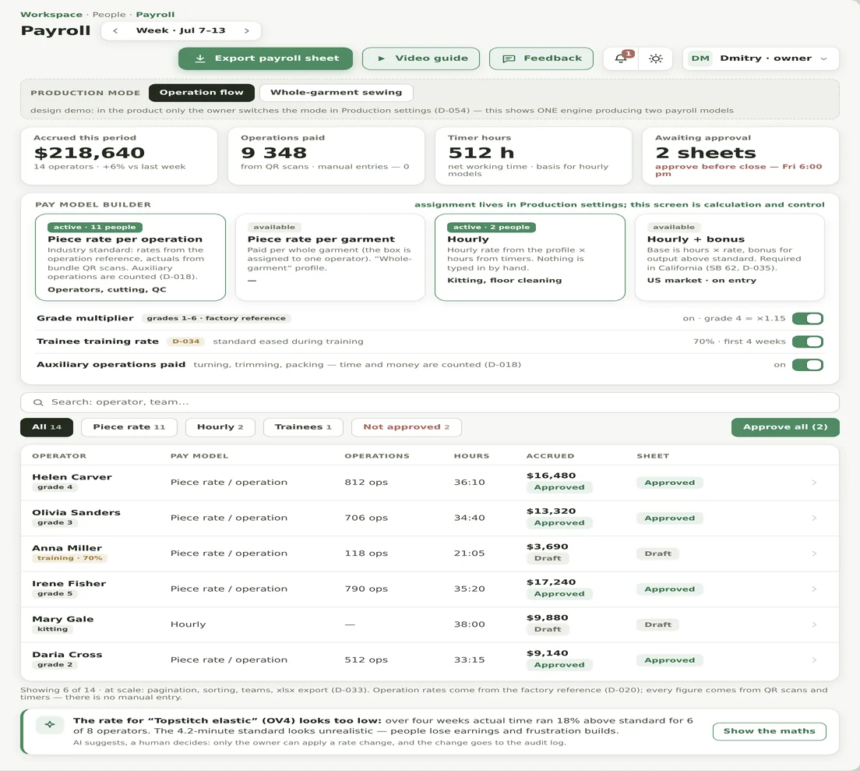Screen dimensions: 860x771
Task: Select the Operation flow production mode
Action: point(201,92)
